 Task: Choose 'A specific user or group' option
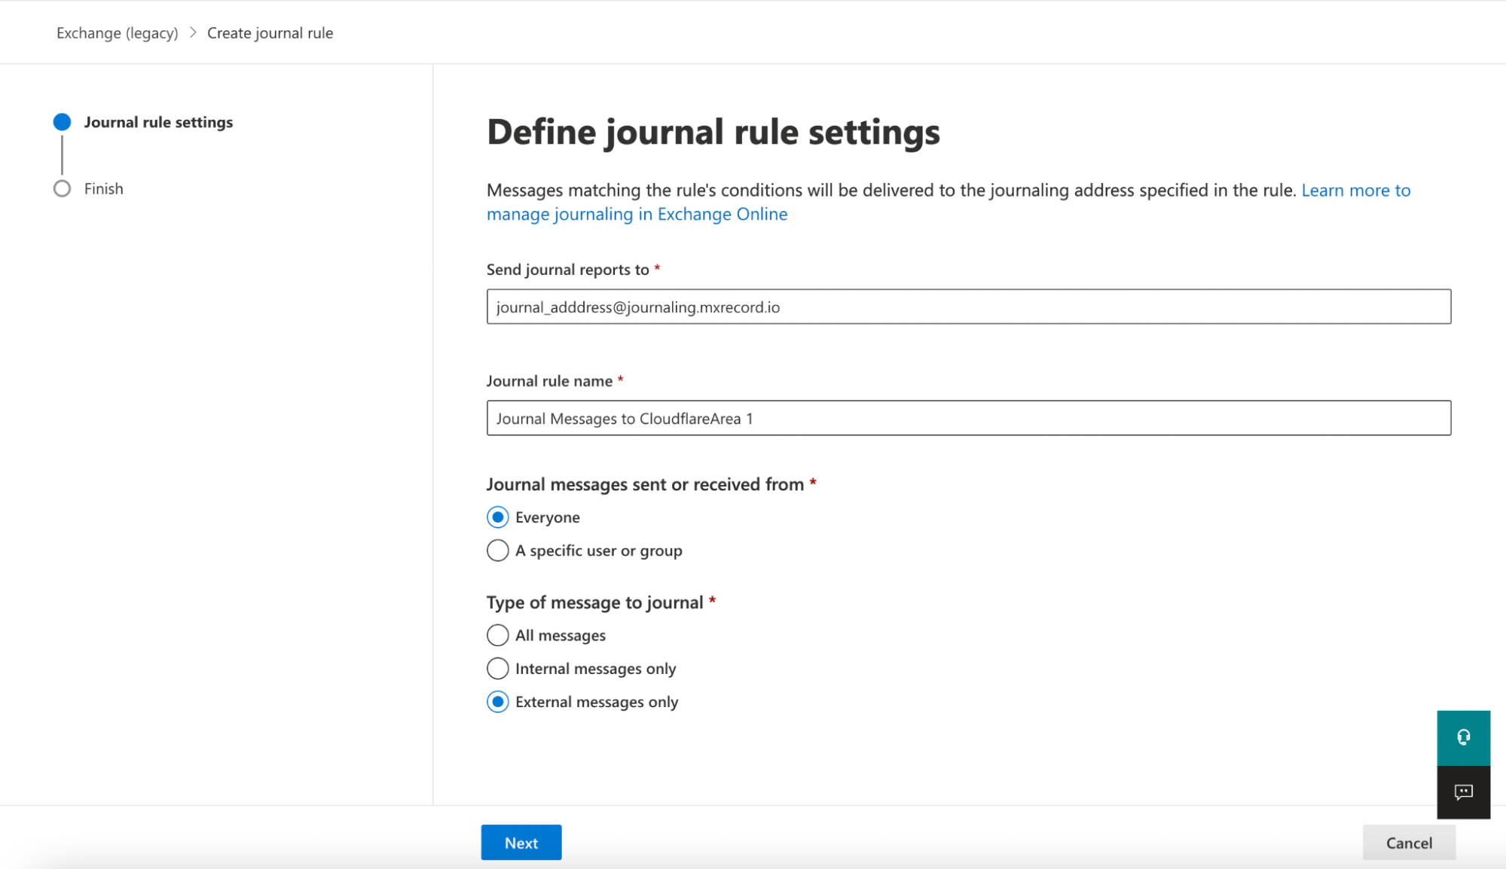click(x=497, y=550)
